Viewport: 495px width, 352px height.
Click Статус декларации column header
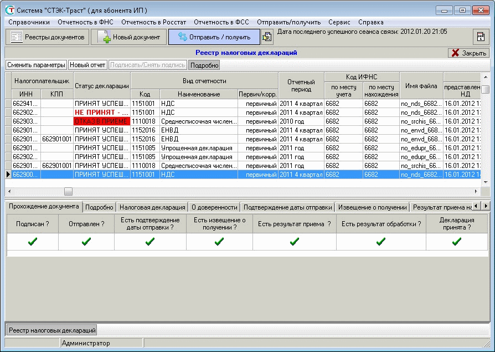102,85
